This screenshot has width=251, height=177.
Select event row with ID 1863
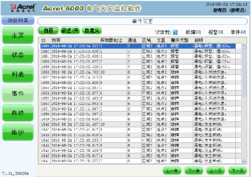[x=138, y=46]
